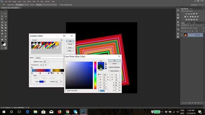Image resolution: width=205 pixels, height=115 pixels.
Task: Open Skype from the taskbar
Action: pos(76,112)
